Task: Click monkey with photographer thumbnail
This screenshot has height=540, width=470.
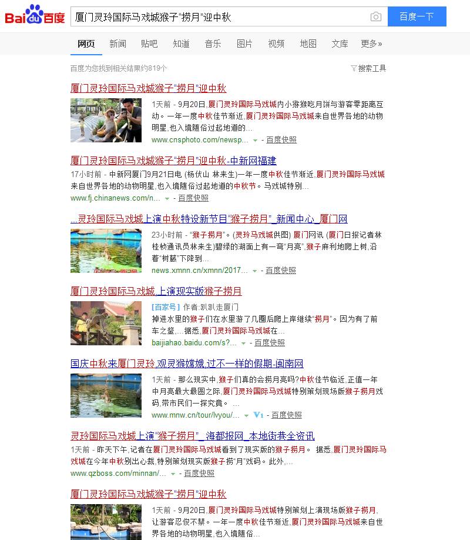Action: tap(106, 120)
